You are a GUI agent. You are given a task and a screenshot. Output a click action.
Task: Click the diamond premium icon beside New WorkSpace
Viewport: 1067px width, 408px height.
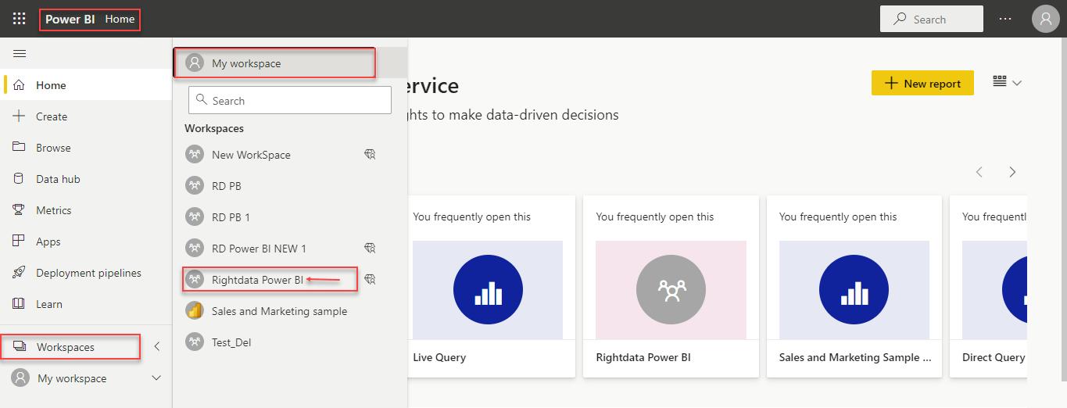[x=371, y=155]
